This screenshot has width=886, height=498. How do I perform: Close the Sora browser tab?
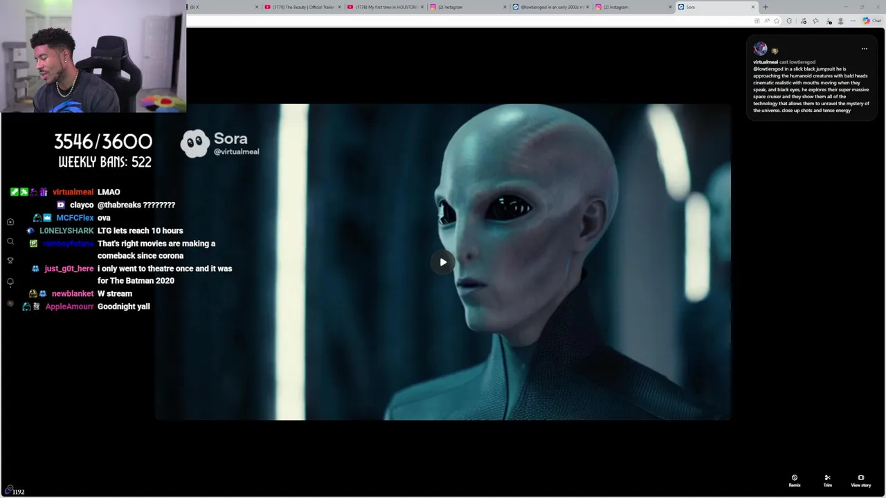point(753,7)
